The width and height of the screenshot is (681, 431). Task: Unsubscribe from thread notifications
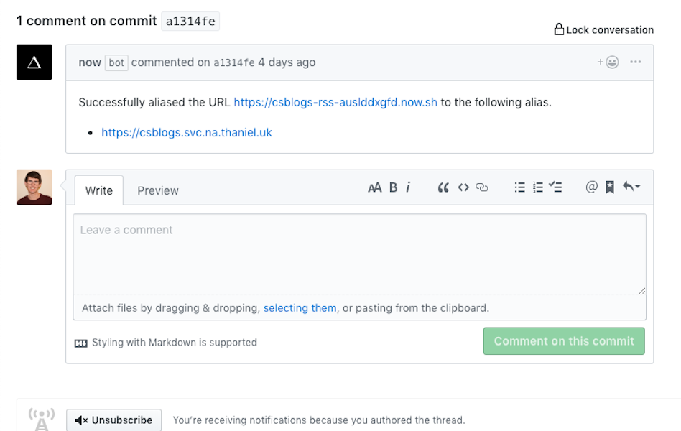click(114, 420)
